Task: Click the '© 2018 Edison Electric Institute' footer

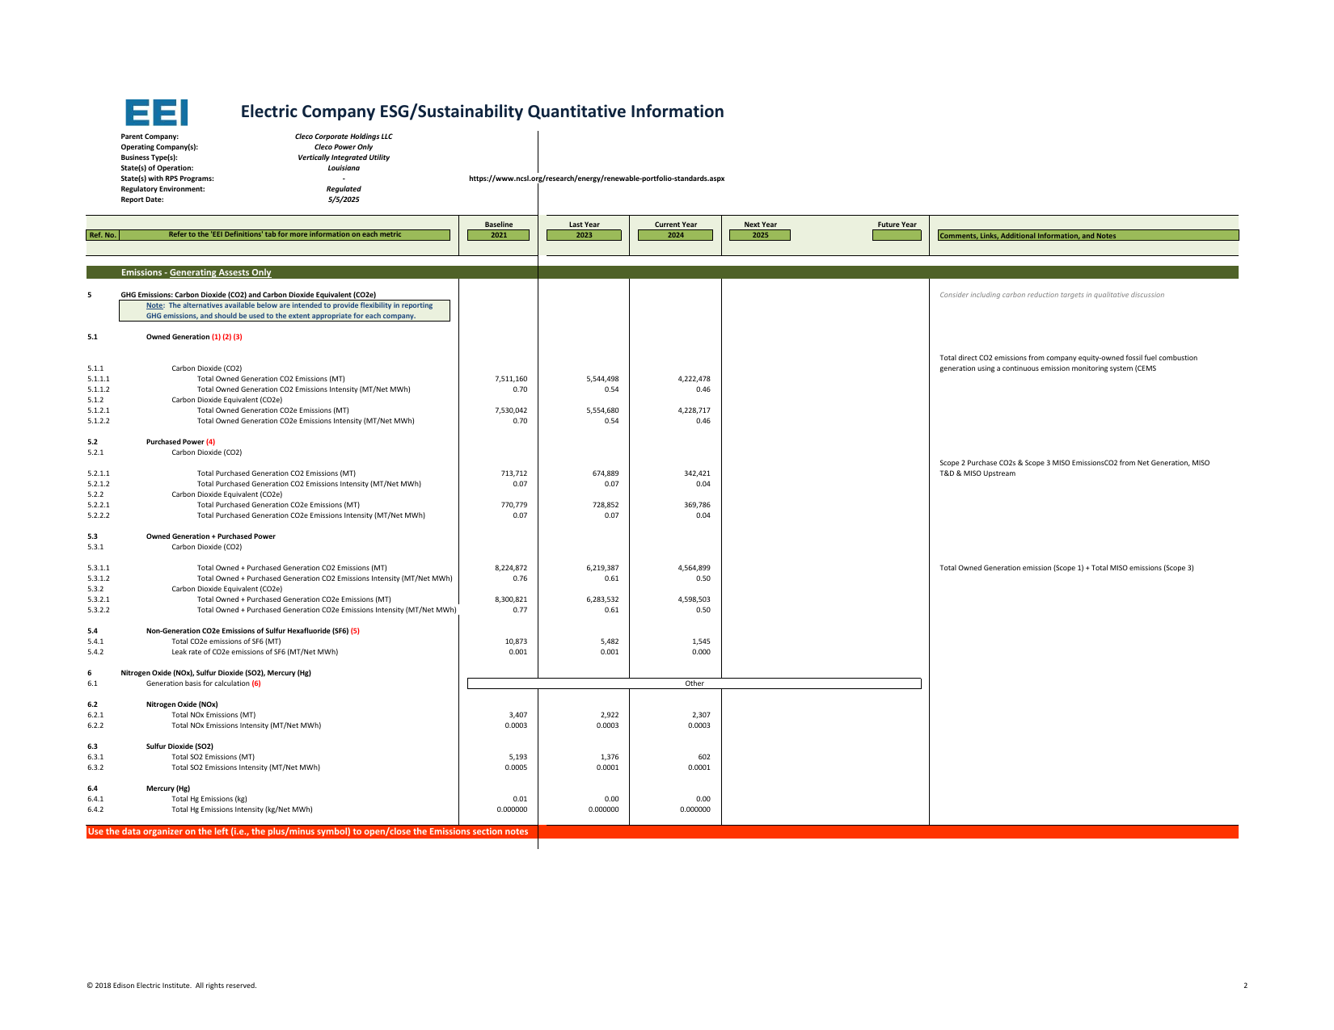Action: pos(171,986)
